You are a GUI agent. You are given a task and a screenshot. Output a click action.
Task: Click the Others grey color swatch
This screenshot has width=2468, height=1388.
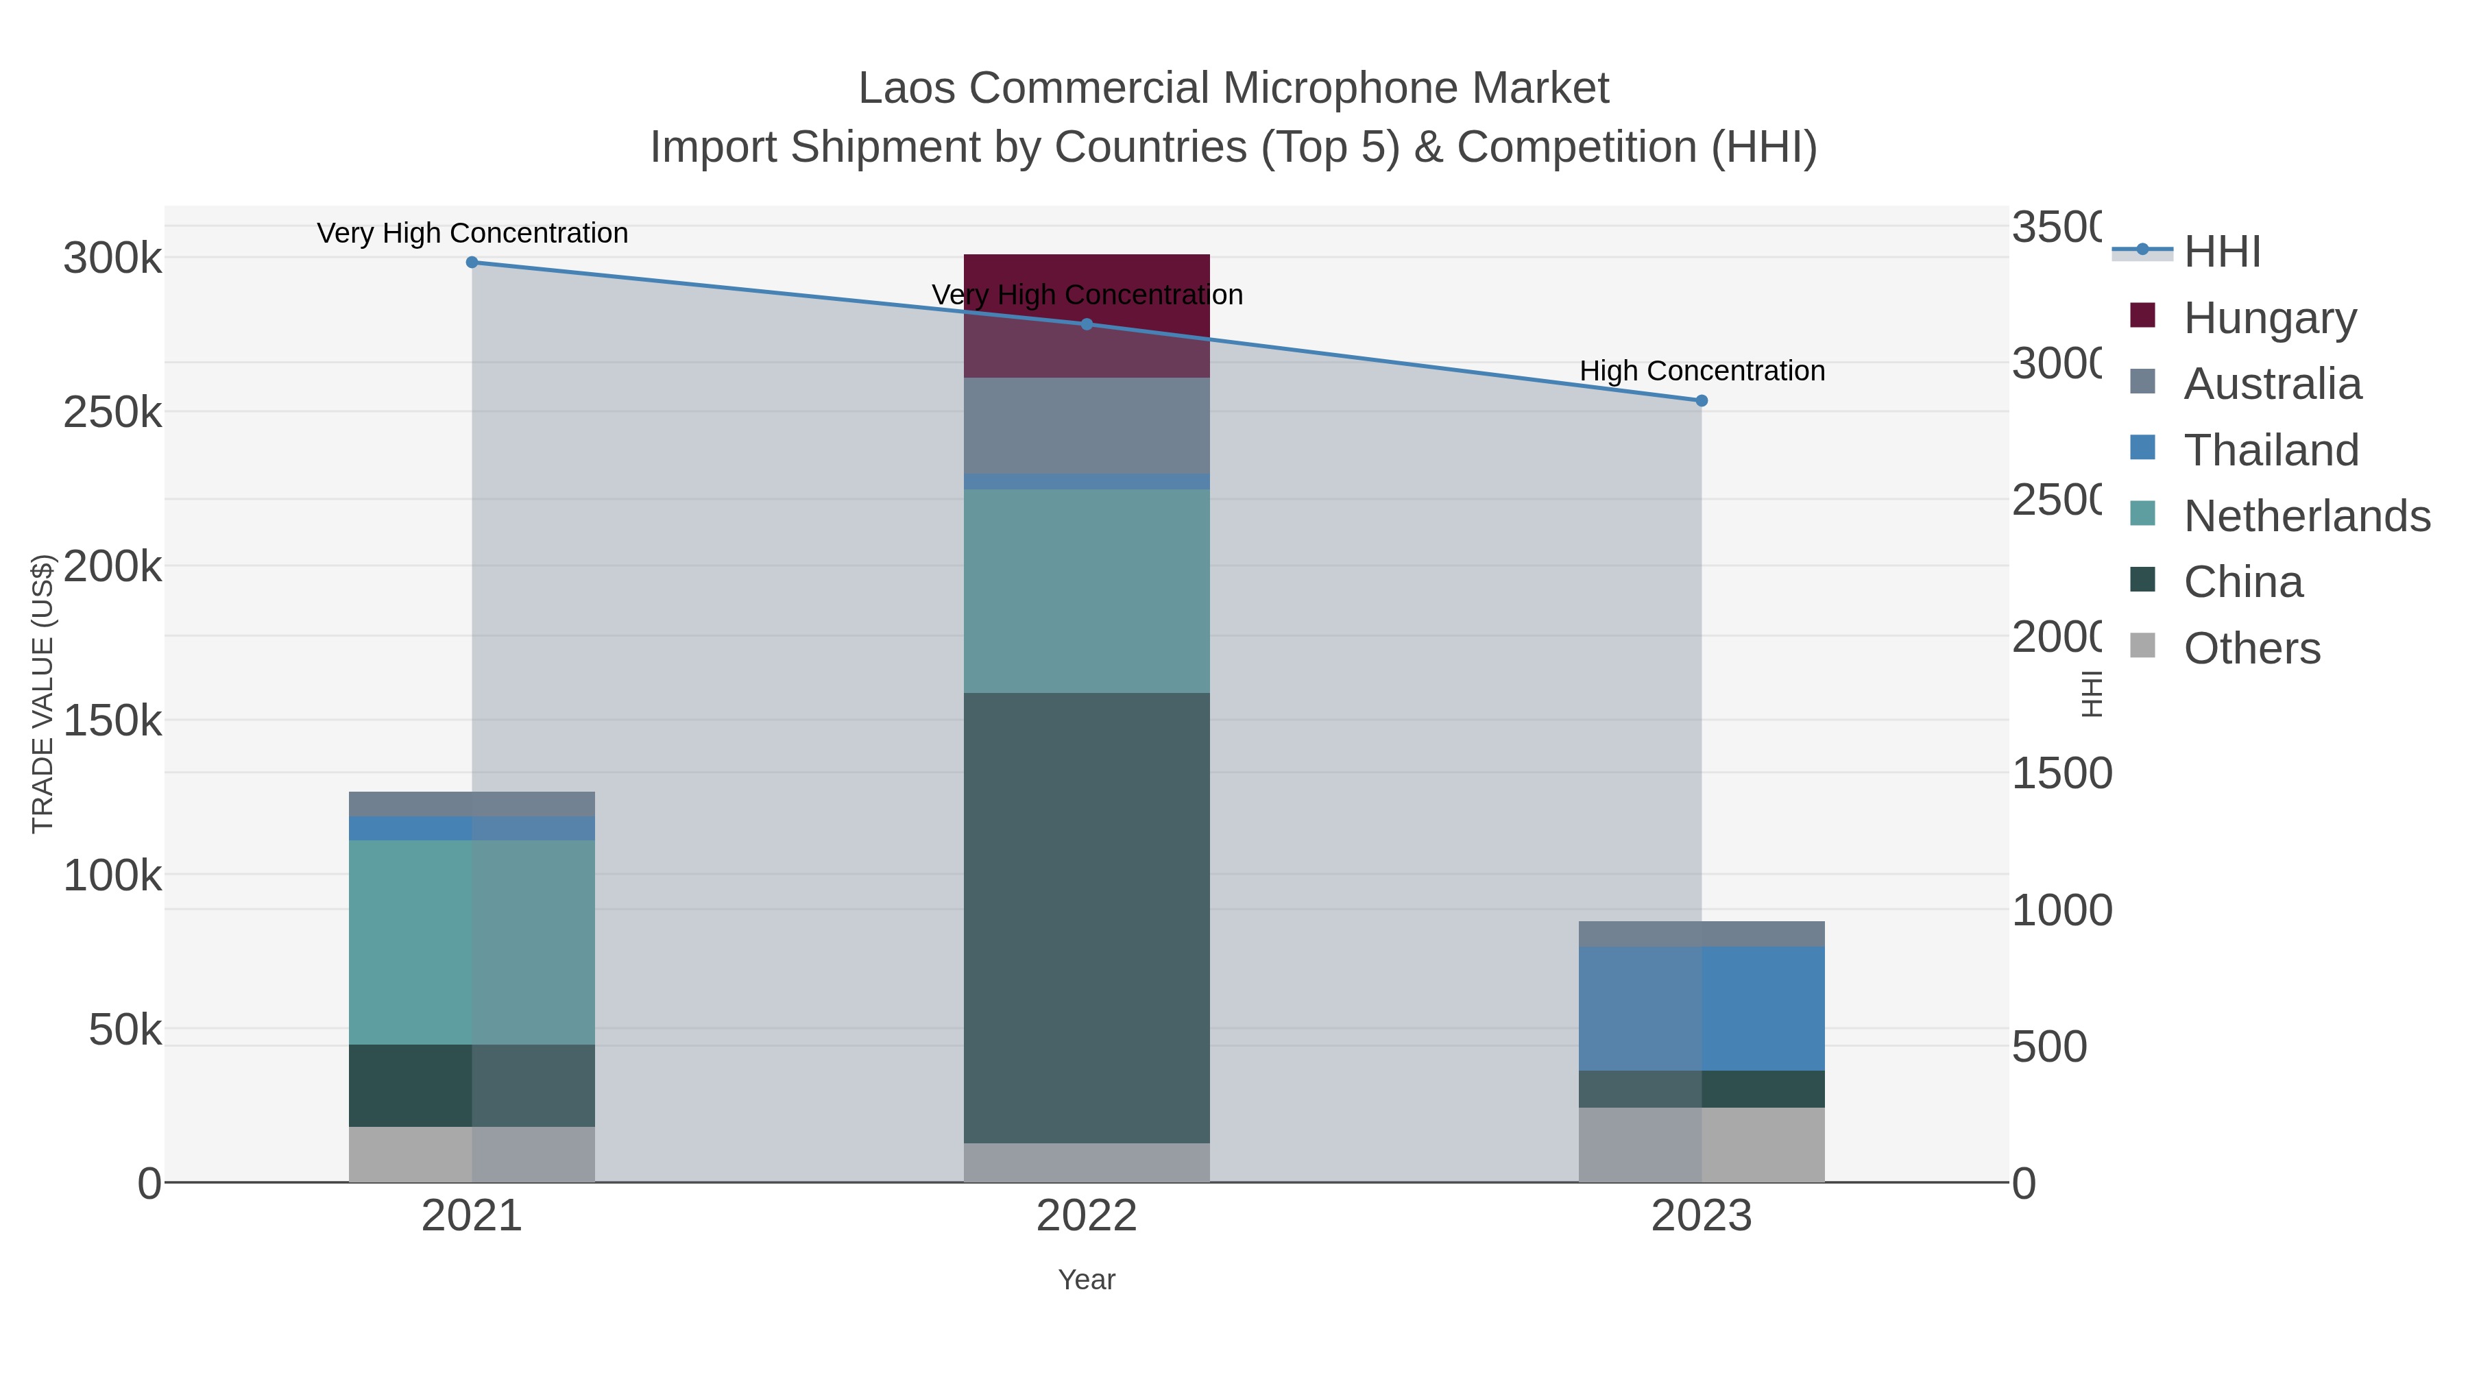(x=2142, y=646)
